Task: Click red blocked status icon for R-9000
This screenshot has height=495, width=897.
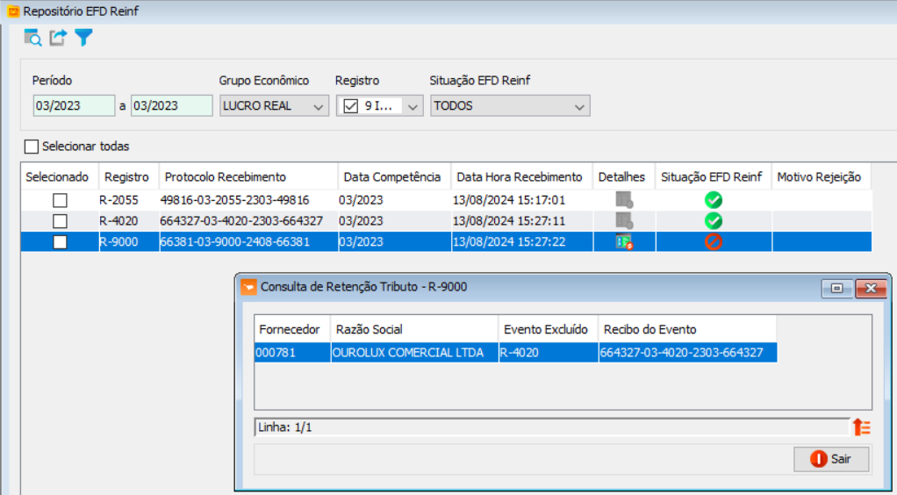Action: tap(714, 242)
